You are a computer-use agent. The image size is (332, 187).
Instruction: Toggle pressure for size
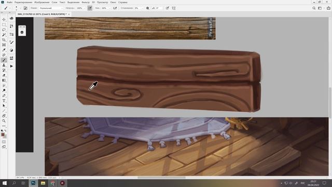tap(167, 8)
